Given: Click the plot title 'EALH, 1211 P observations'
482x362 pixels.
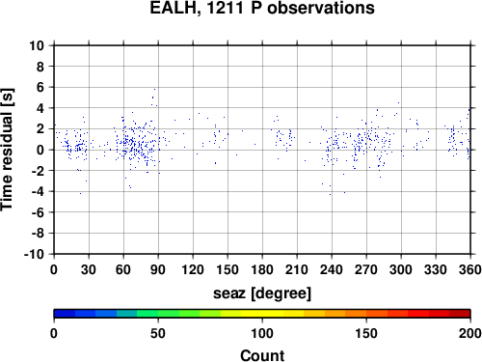Looking at the screenshot, I should pyautogui.click(x=262, y=8).
